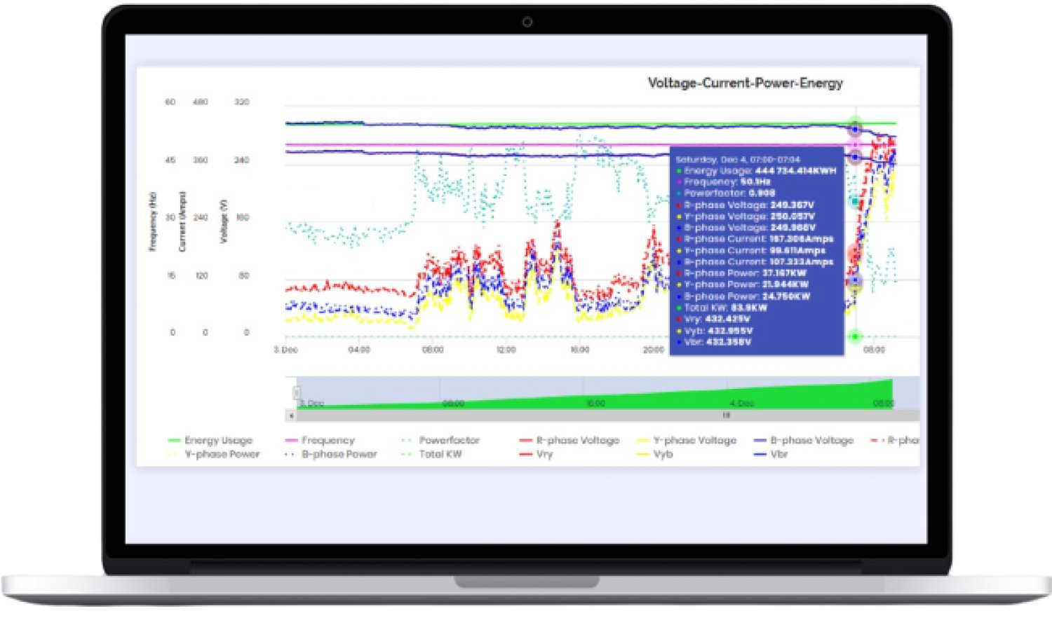Click the blue B-phase Voltage legend icon
This screenshot has width=1052, height=618.
point(759,440)
